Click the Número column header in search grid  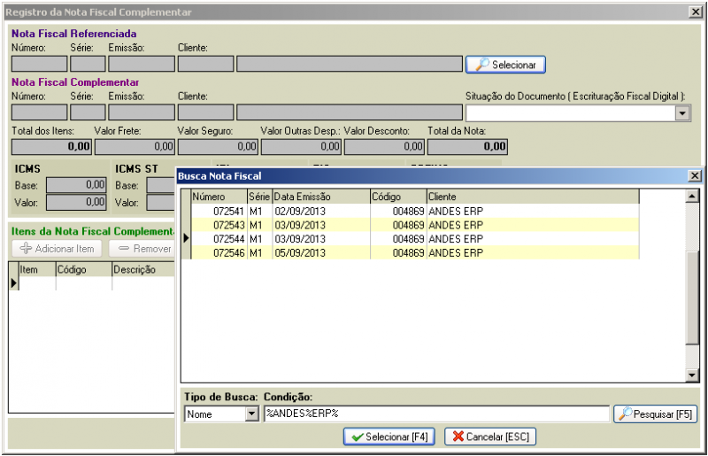(219, 197)
